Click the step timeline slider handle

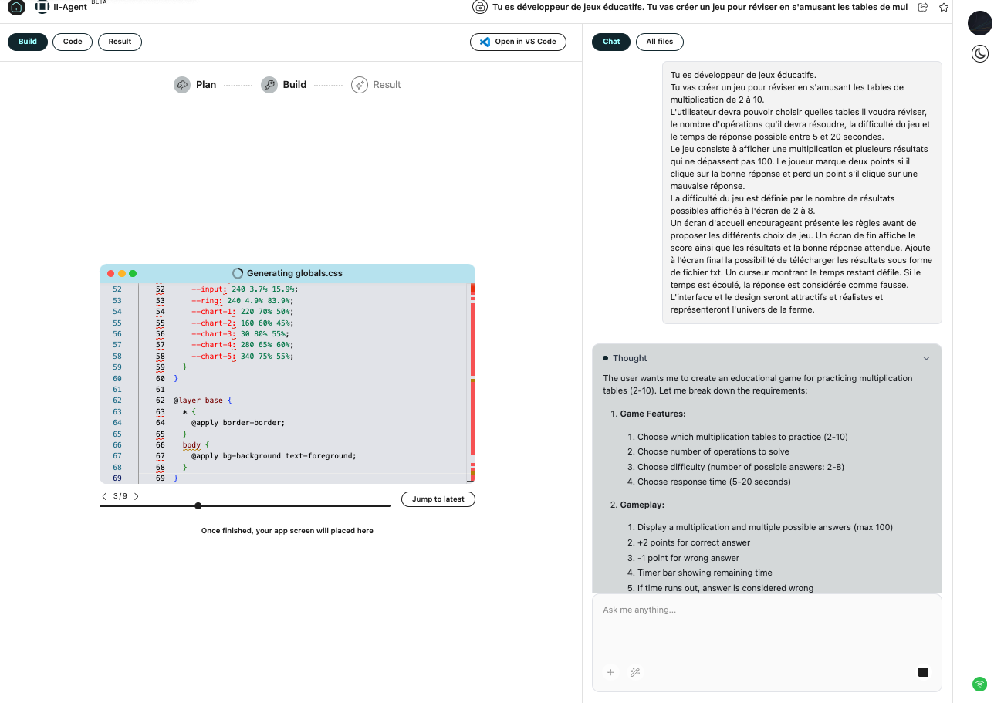pyautogui.click(x=198, y=506)
